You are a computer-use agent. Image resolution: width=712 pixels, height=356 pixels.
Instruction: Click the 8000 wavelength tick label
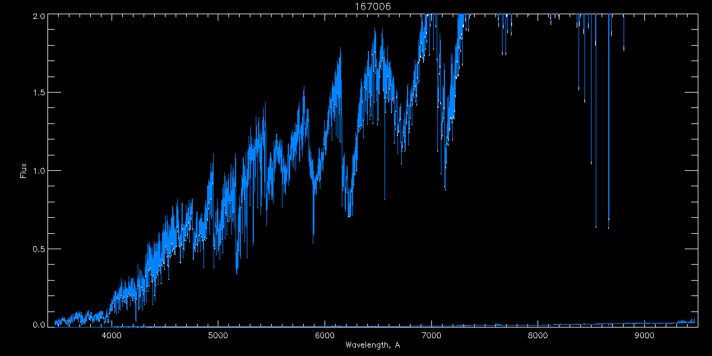tap(538, 335)
